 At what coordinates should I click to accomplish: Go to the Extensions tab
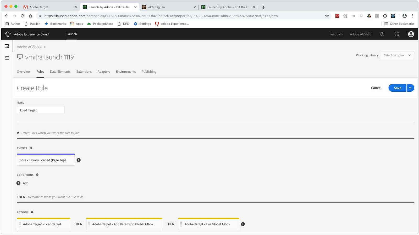tap(84, 72)
